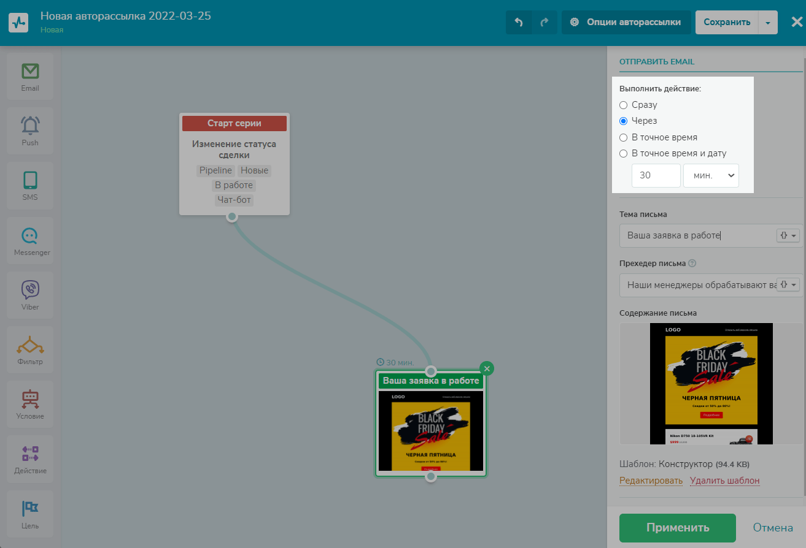
Task: Choose the В точное время radio option
Action: point(624,137)
